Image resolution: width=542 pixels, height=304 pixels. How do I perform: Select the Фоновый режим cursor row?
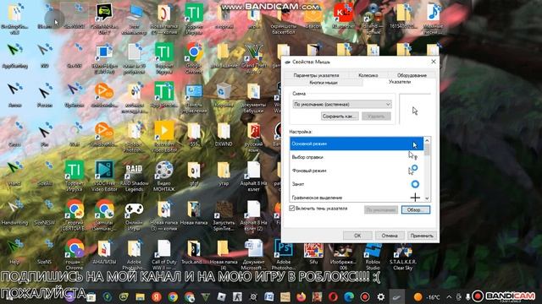357,171
